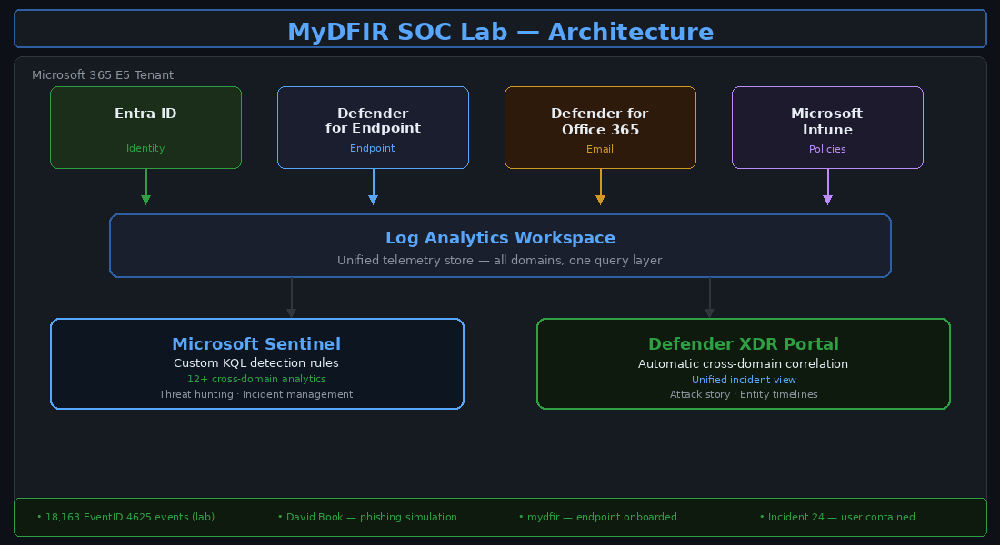Select the Entra ID identity node
This screenshot has height=545, width=1000.
pos(145,127)
